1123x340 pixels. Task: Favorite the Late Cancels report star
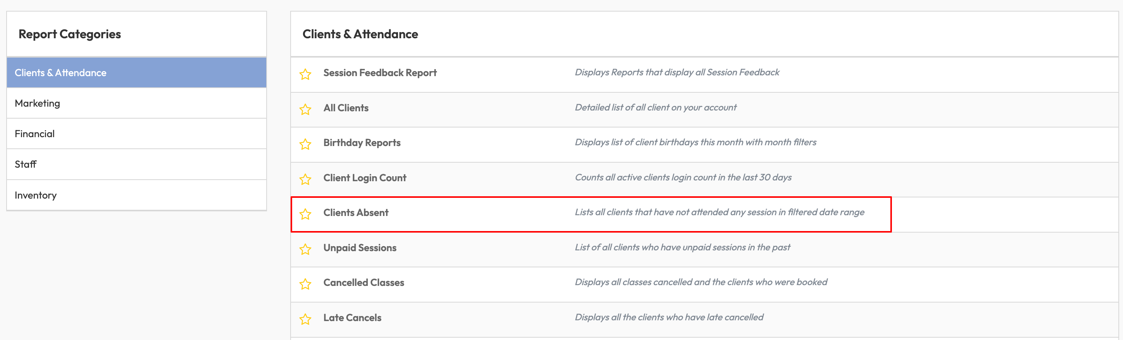(x=305, y=319)
